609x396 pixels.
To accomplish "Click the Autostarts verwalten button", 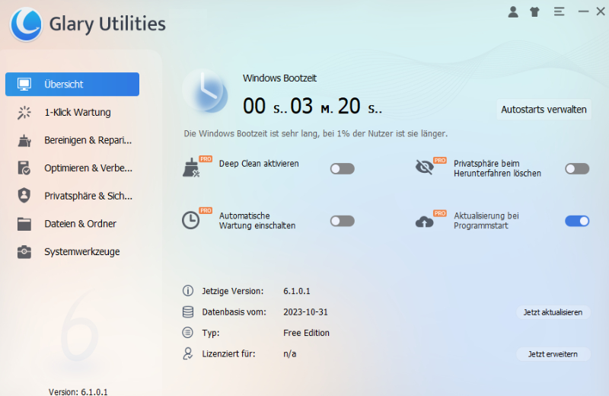I will 544,110.
